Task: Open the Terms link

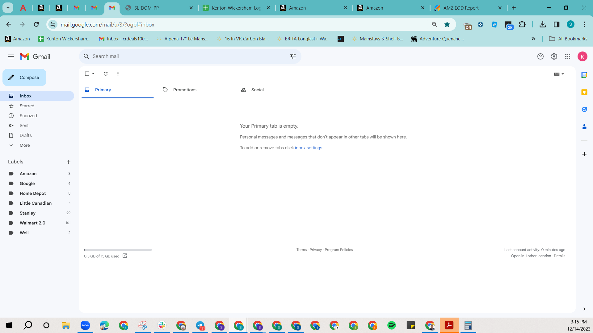Action: [301, 250]
